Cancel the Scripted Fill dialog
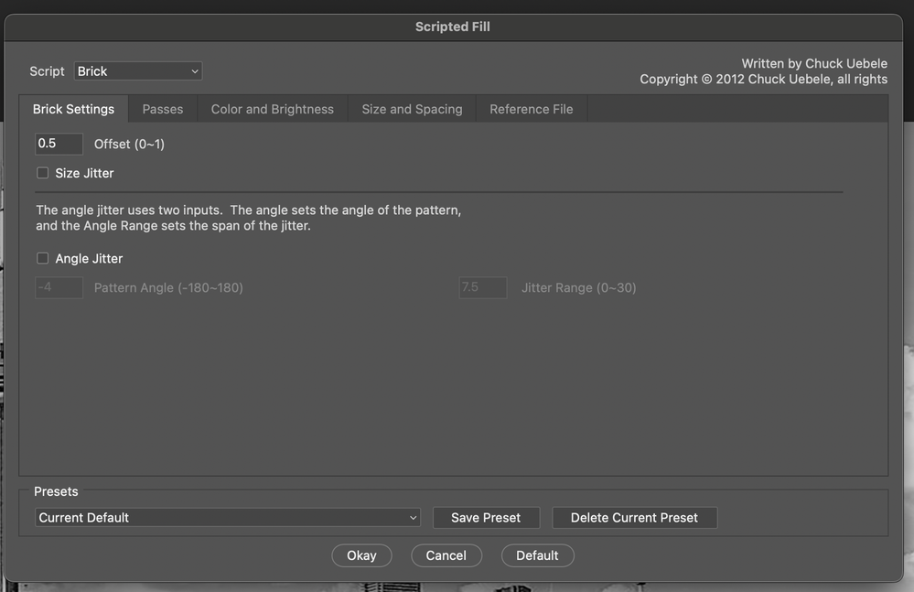Viewport: 914px width, 592px height. click(x=446, y=554)
